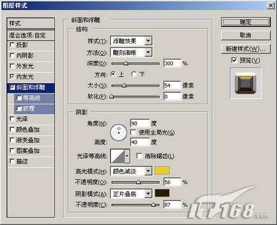Click the 深度 depth slider handle

click(126, 63)
